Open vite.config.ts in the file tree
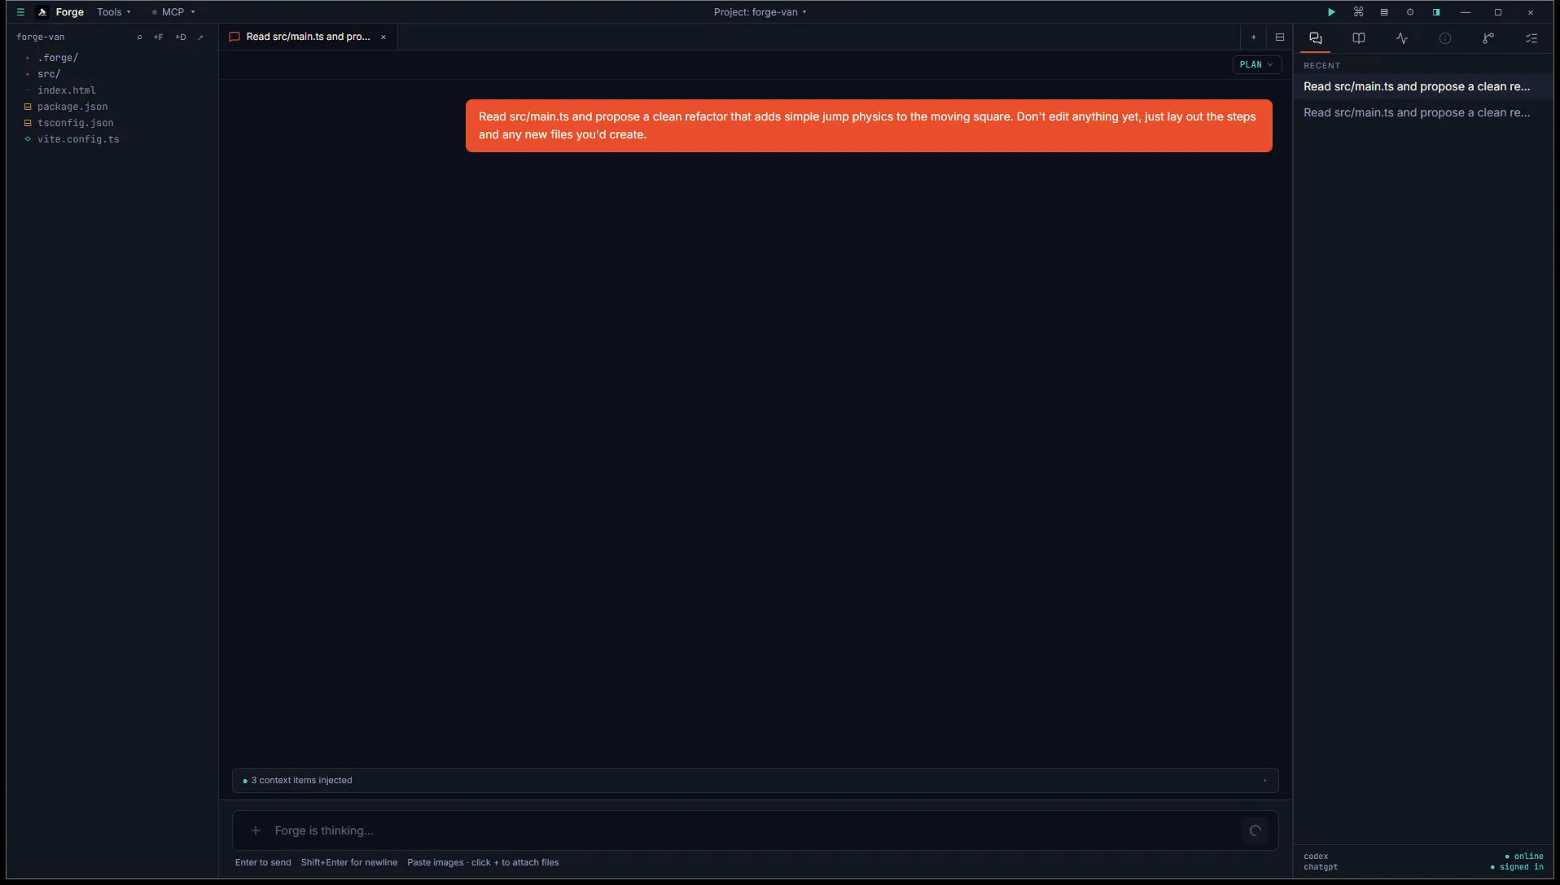Viewport: 1560px width, 885px height. [x=78, y=139]
